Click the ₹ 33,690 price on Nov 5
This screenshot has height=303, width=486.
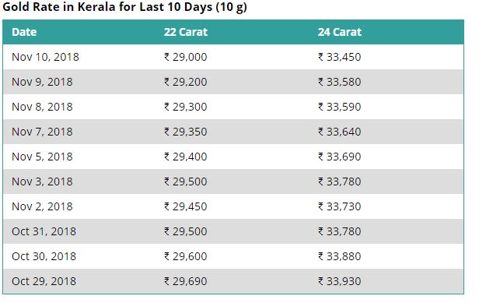pos(339,157)
